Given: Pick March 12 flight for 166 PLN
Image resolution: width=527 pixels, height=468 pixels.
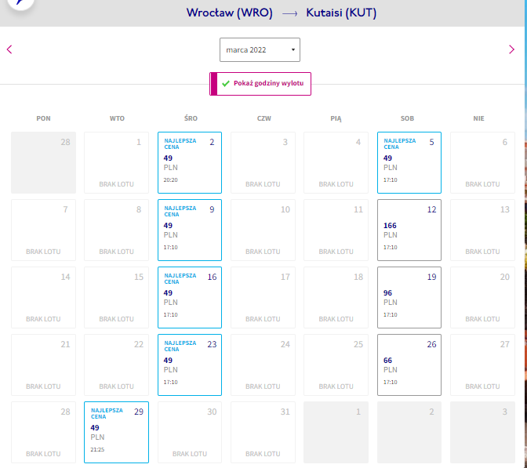Looking at the screenshot, I should [x=409, y=230].
